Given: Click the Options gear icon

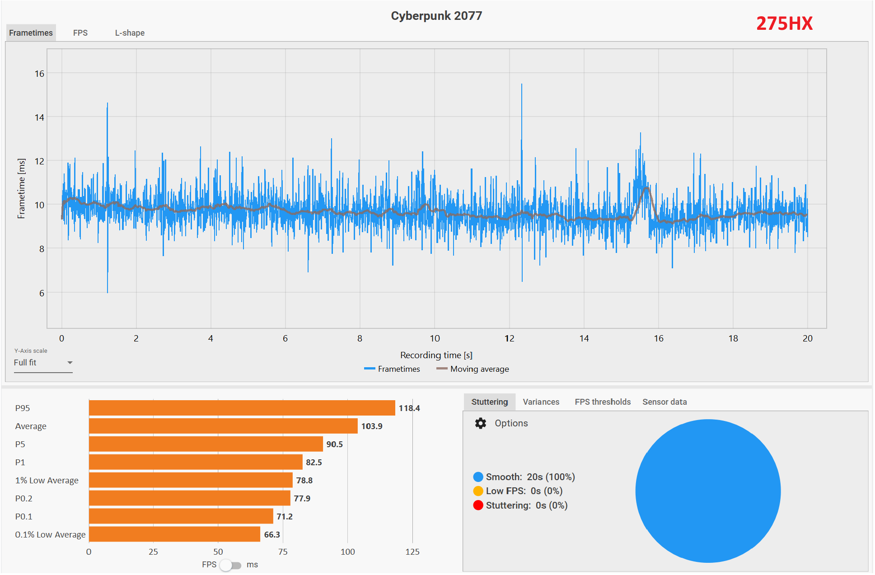Looking at the screenshot, I should click(x=481, y=423).
